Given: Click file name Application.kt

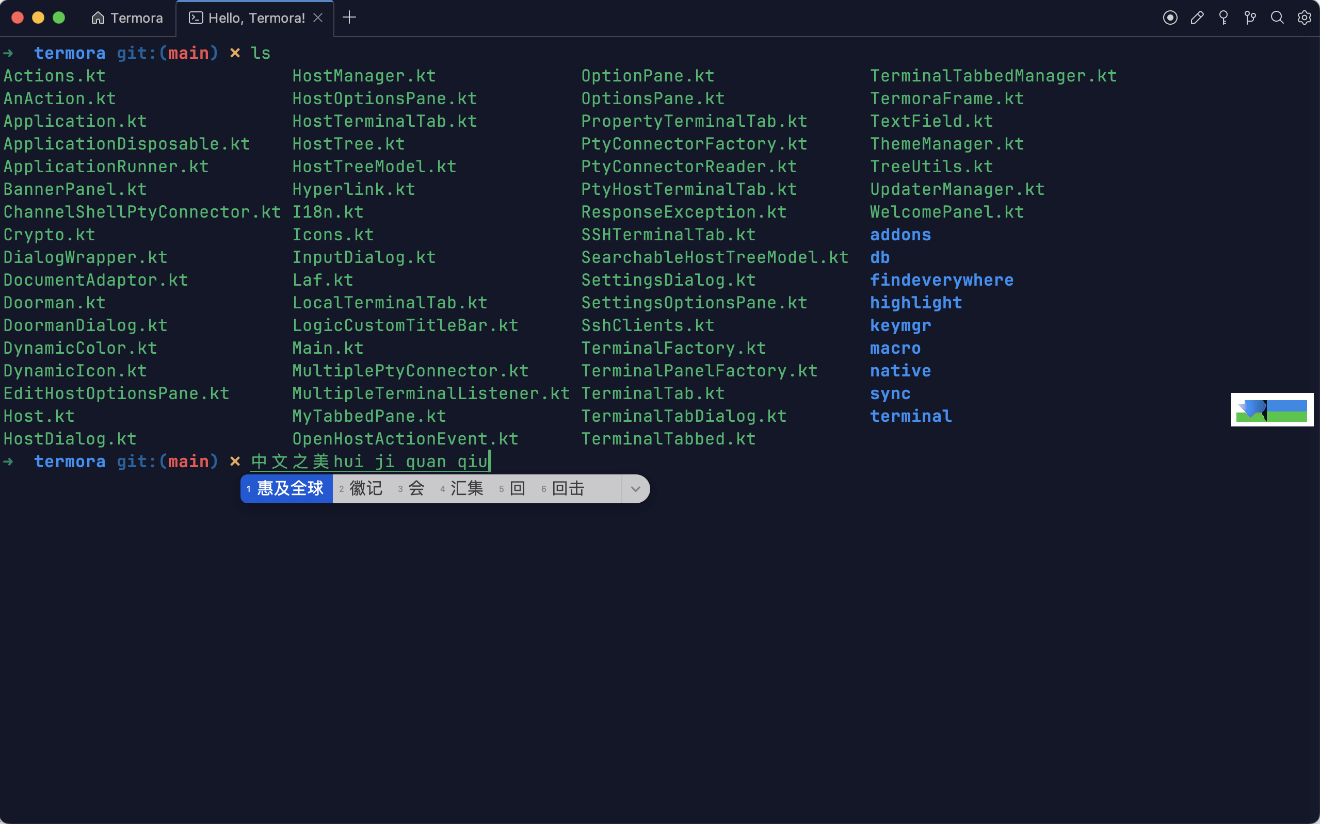Looking at the screenshot, I should pyautogui.click(x=75, y=121).
